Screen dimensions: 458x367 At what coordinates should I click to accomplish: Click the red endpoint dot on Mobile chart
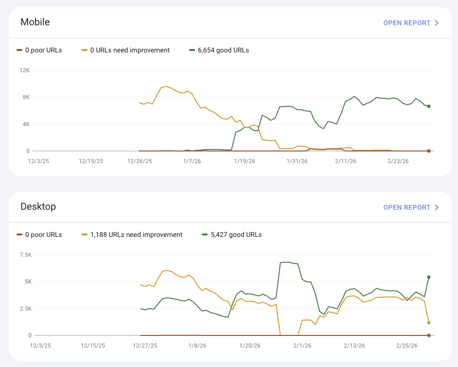tap(428, 151)
